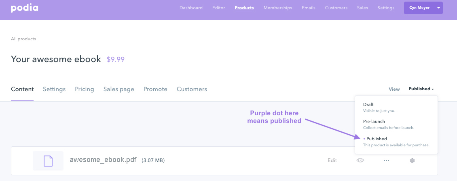Click the Edit link for awesome_ebook.pdf

(x=332, y=160)
